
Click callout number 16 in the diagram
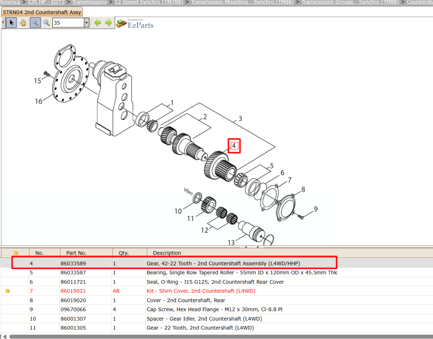39,101
